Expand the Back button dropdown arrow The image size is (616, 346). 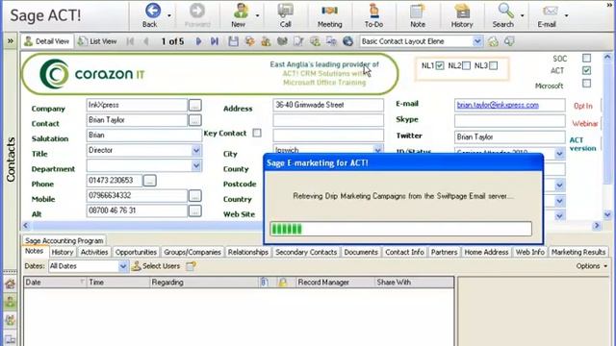(169, 15)
